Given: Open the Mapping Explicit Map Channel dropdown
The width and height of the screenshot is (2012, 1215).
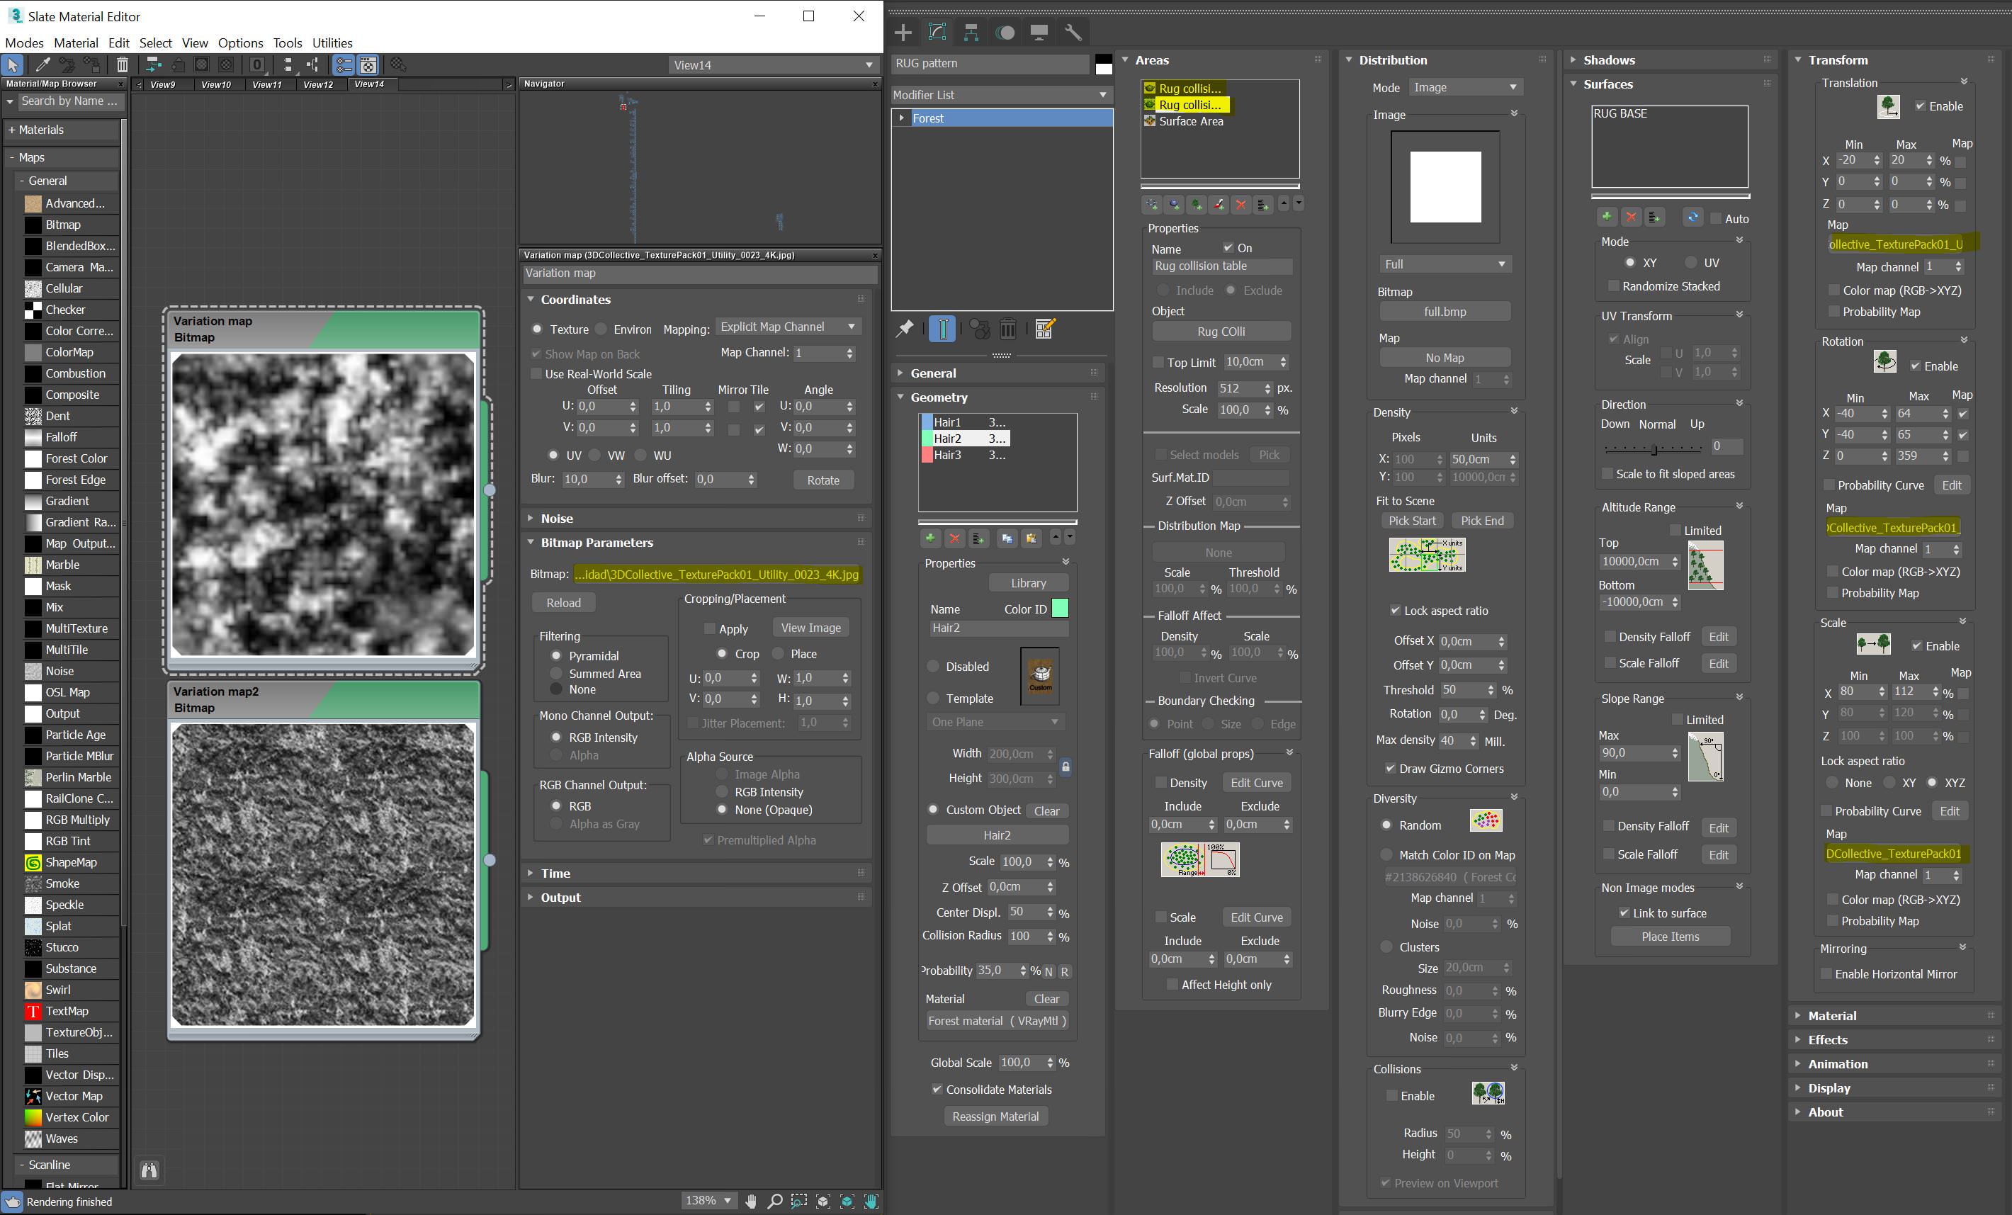Looking at the screenshot, I should (788, 327).
